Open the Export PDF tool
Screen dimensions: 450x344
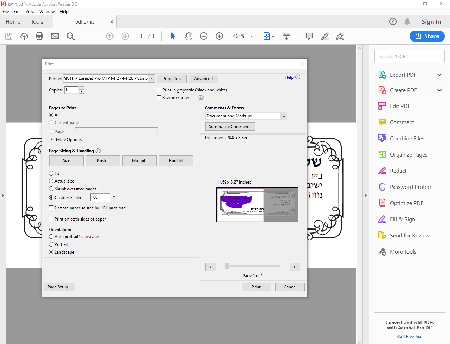pyautogui.click(x=403, y=75)
